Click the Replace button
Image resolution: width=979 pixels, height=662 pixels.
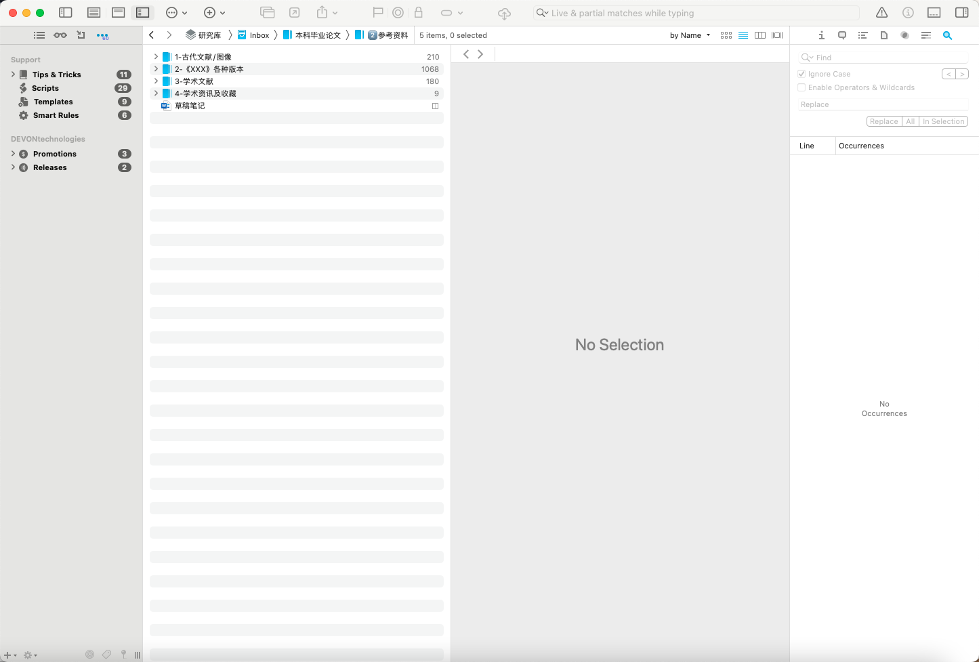(883, 121)
